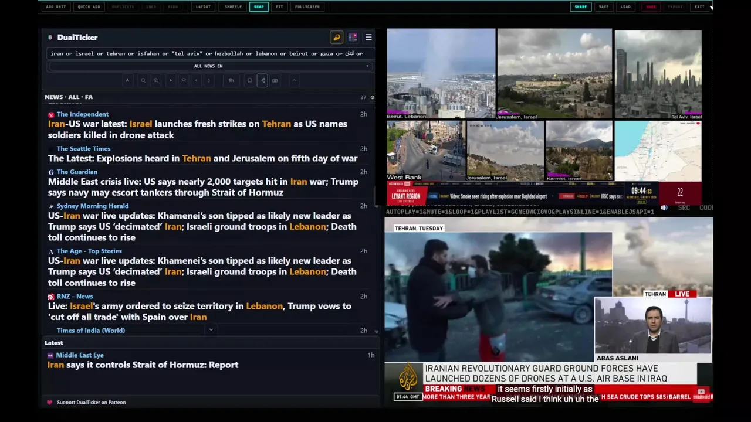
Task: Open the Tel Aviv, Israel webcam thumbnail
Action: (x=658, y=75)
